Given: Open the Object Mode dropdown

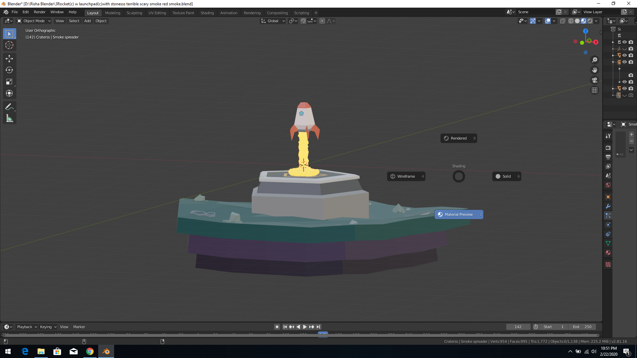Looking at the screenshot, I should click(34, 21).
